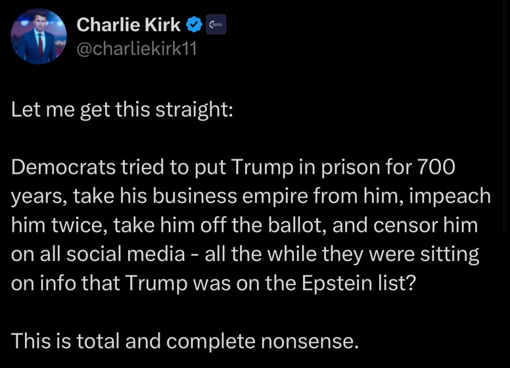510x368 pixels.
Task: Open Charlie Kirk's profile picture
Action: 39,36
